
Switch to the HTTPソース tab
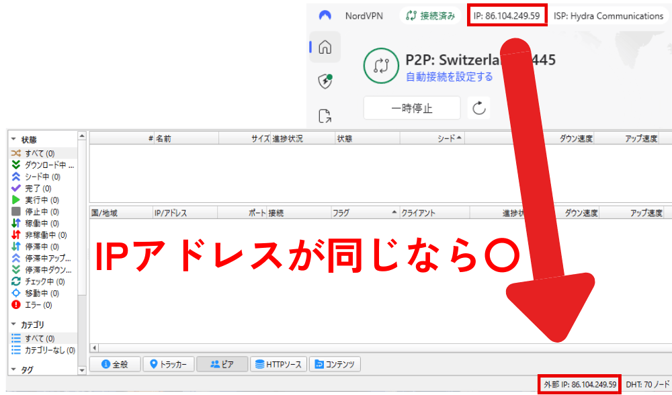pos(278,364)
